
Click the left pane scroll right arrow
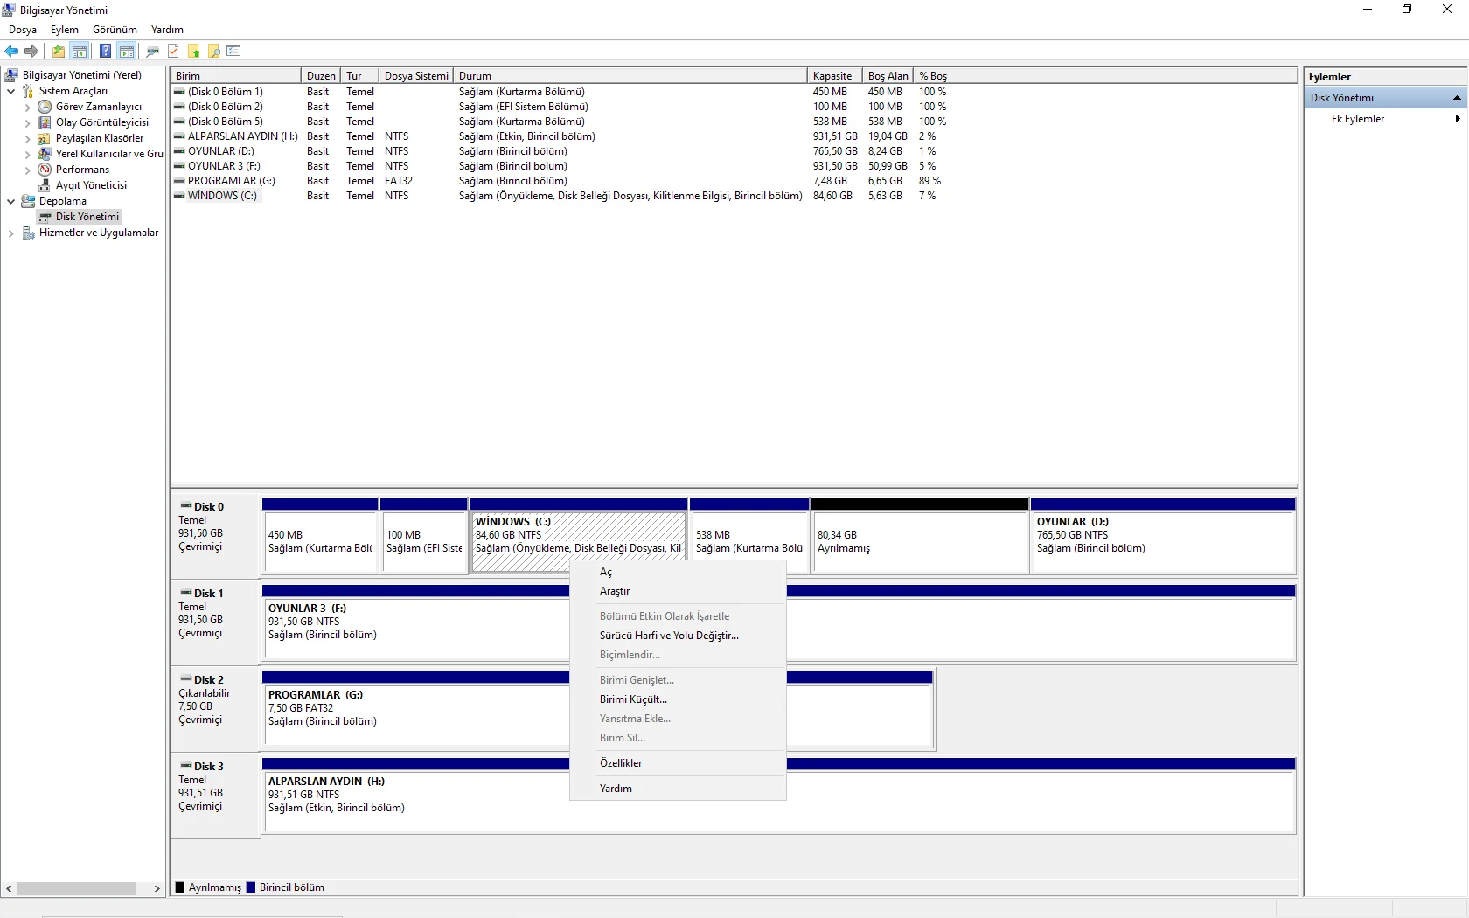coord(157,888)
